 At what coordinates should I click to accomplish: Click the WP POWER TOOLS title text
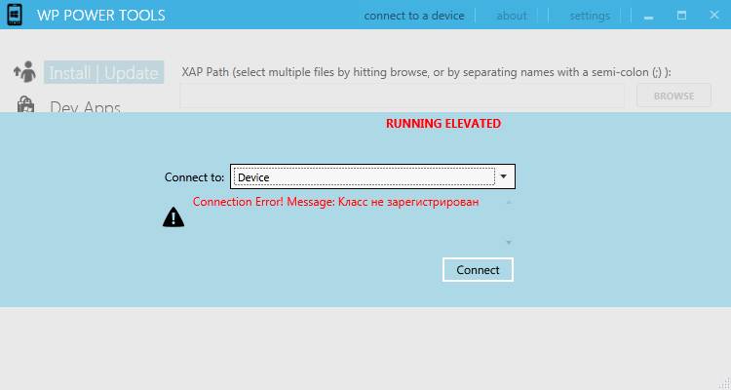click(x=101, y=16)
